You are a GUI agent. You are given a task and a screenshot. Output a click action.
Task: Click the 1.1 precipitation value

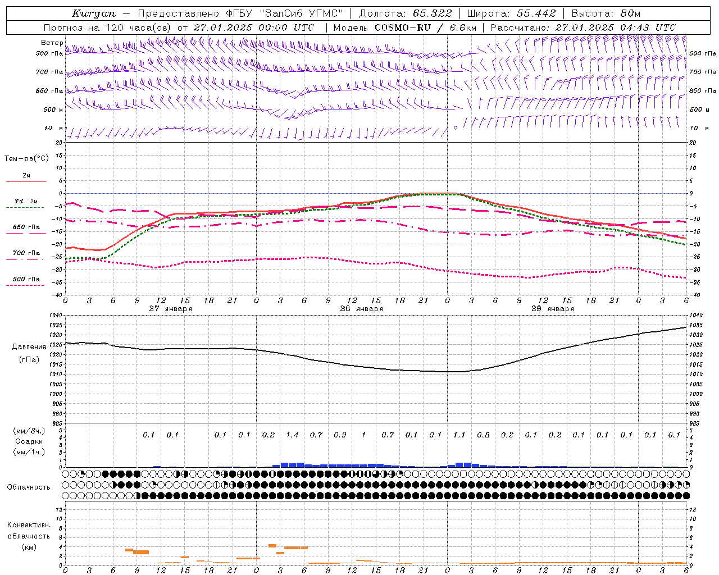point(459,435)
